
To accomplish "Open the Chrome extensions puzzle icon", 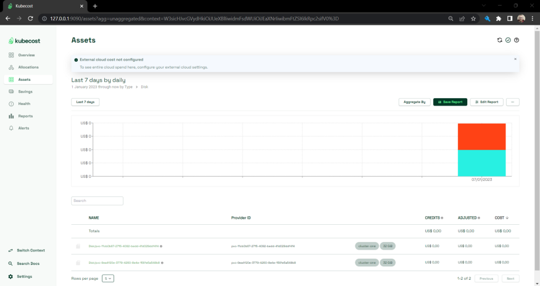I will coord(499,19).
